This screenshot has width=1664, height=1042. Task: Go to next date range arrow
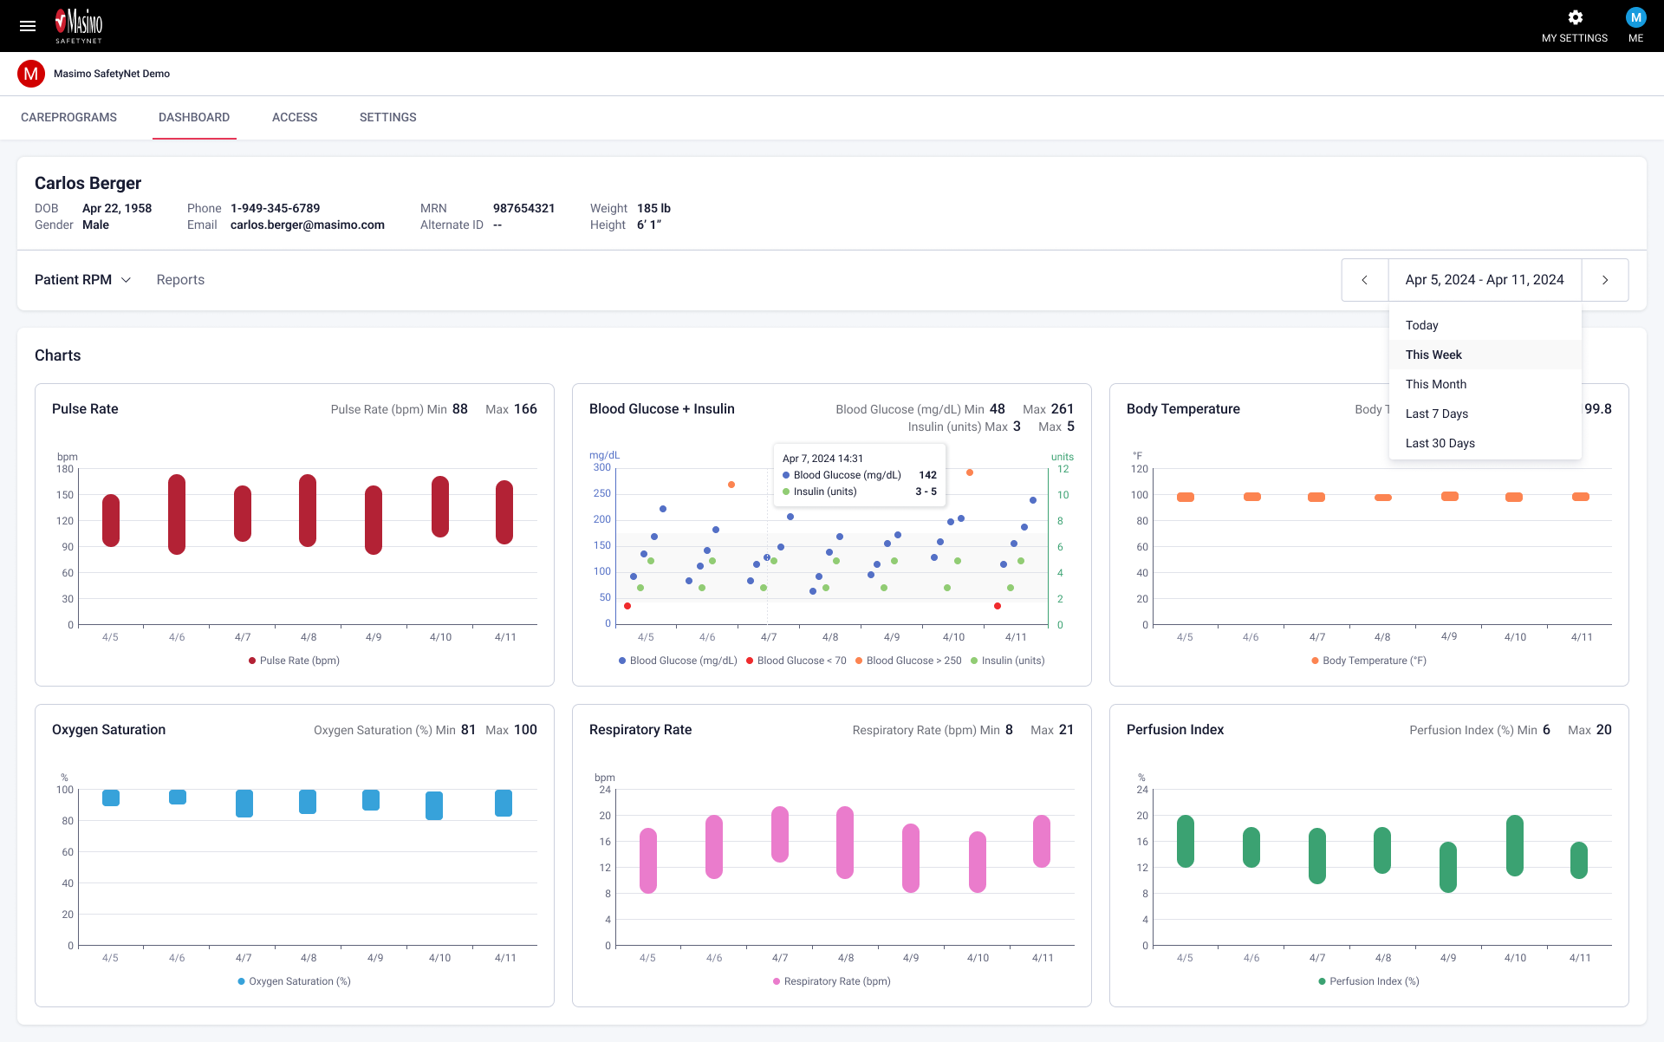[1605, 280]
